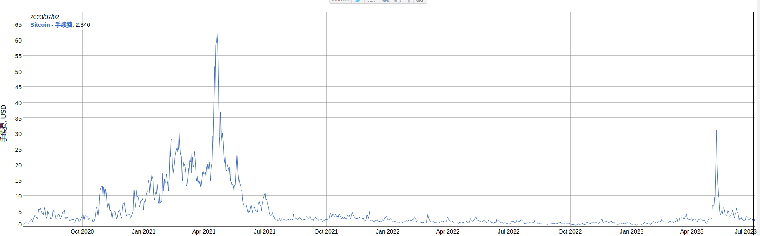Share the chart on Facebook
The height and width of the screenshot is (236, 760).
409,1
